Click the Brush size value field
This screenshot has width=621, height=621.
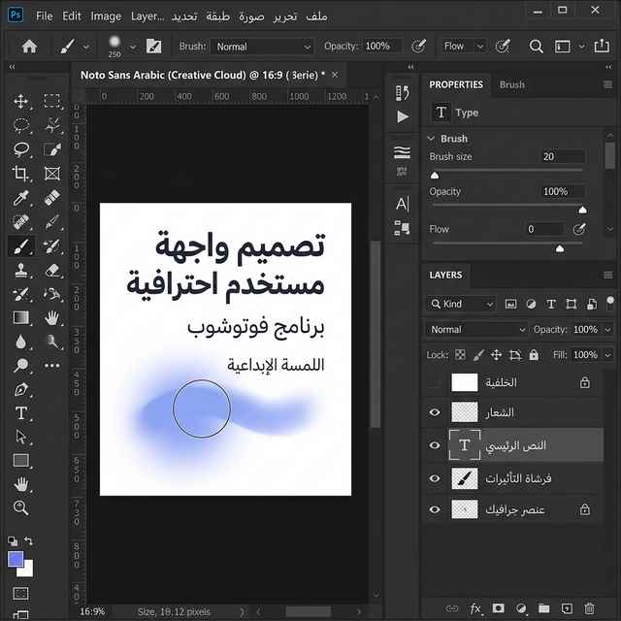(x=563, y=156)
